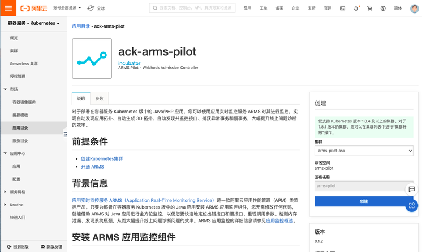Open the orange hamburger main menu
The image size is (422, 252).
click(8, 8)
